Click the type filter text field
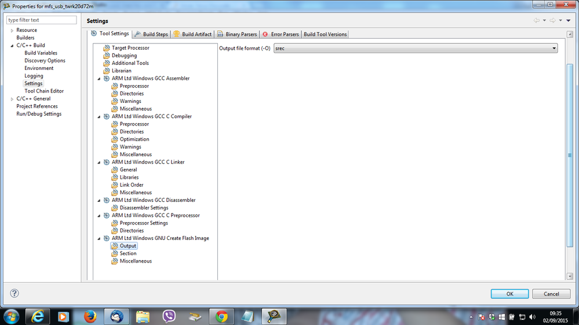Viewport: 579px width, 325px height. pyautogui.click(x=41, y=20)
